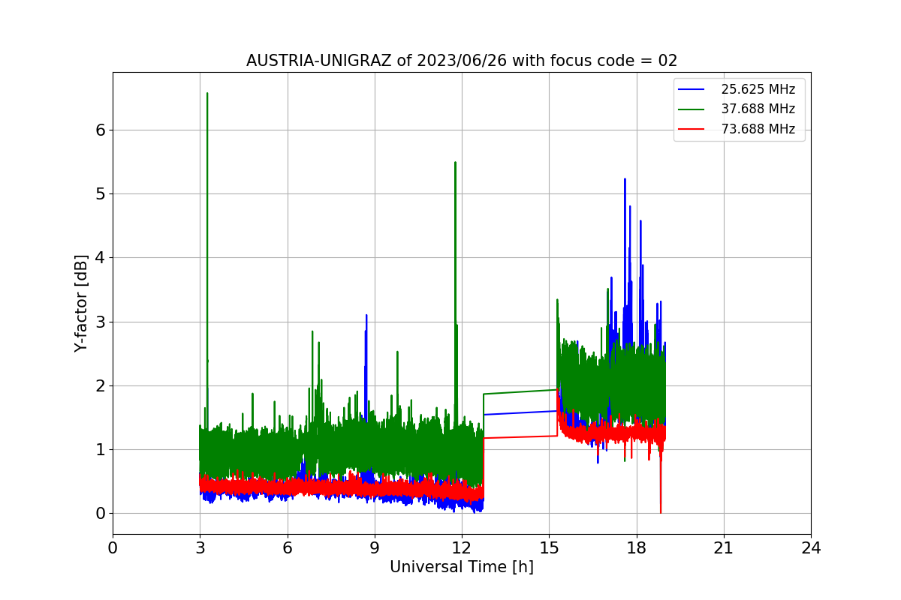Click the red line swatch in legend
This screenshot has height=600, width=901.
click(x=692, y=129)
